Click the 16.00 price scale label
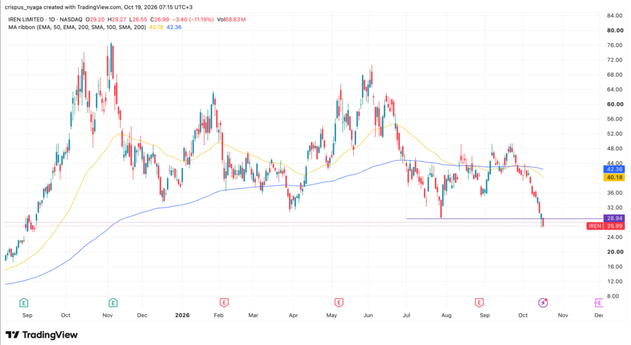 coord(615,267)
